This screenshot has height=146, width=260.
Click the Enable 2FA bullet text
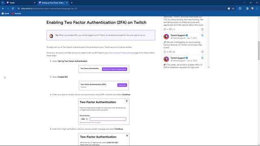click(63, 77)
